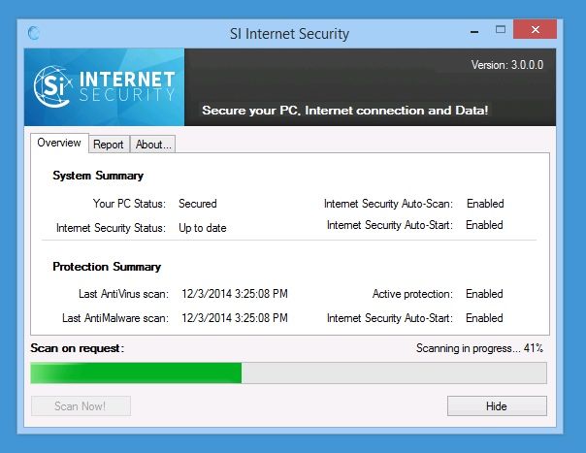Click the Scan Now! button
The image size is (586, 453).
81,405
